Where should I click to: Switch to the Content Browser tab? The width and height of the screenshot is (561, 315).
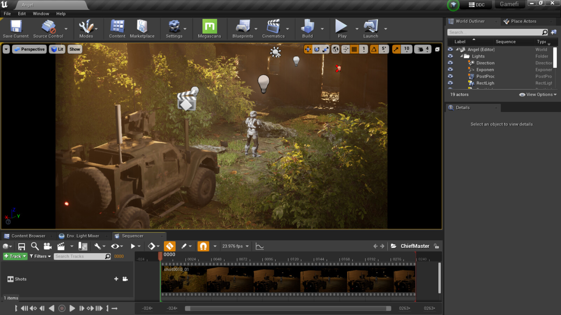pos(28,236)
